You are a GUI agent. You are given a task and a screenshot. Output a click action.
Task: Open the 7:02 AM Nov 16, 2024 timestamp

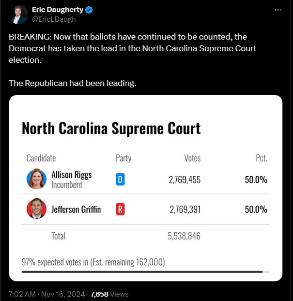click(x=47, y=294)
